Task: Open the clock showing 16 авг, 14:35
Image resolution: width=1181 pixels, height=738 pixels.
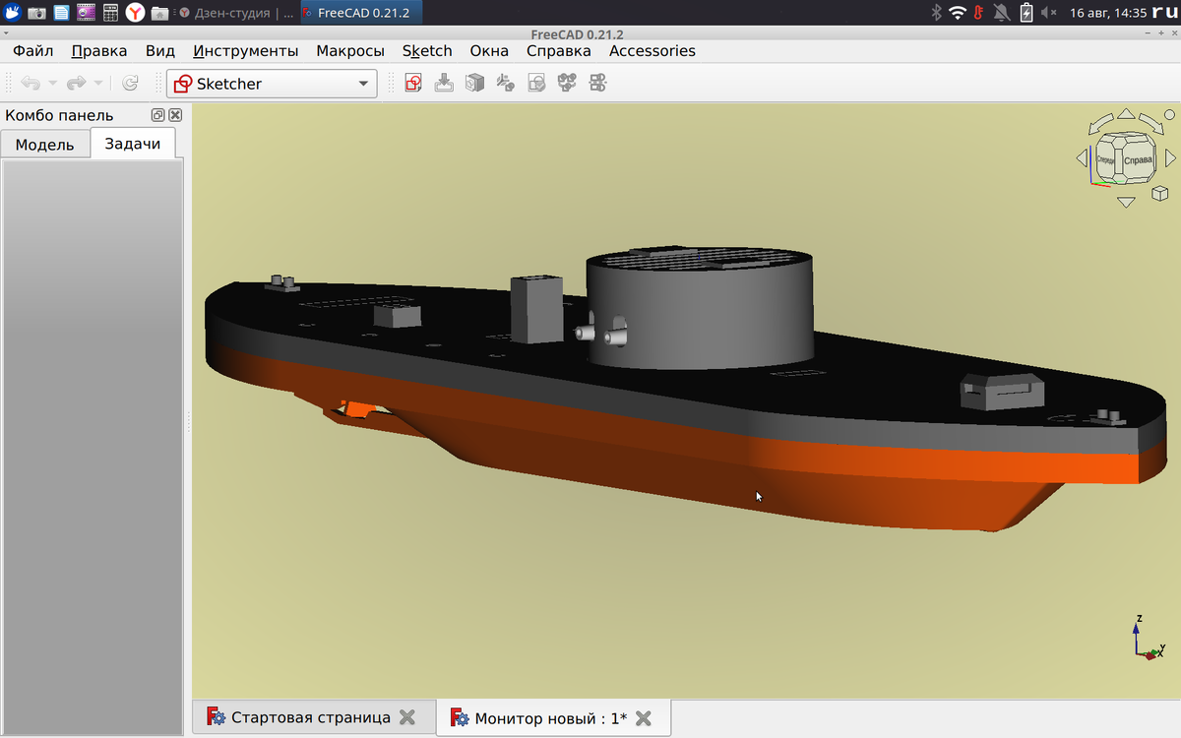Action: (x=1106, y=13)
